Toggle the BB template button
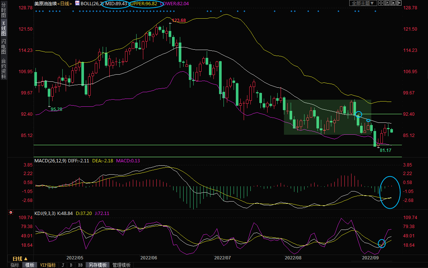 [80, 265]
